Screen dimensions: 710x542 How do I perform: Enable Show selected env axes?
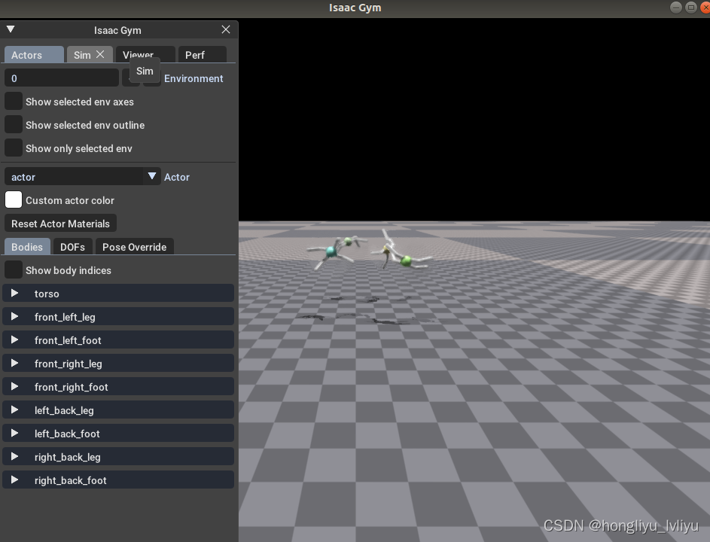[x=13, y=101]
